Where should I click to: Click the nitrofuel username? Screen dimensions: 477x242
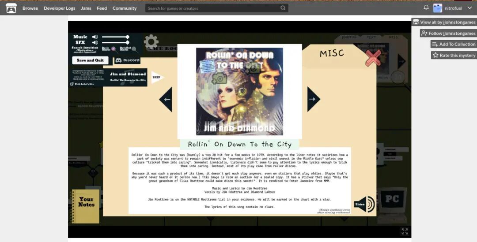click(453, 8)
